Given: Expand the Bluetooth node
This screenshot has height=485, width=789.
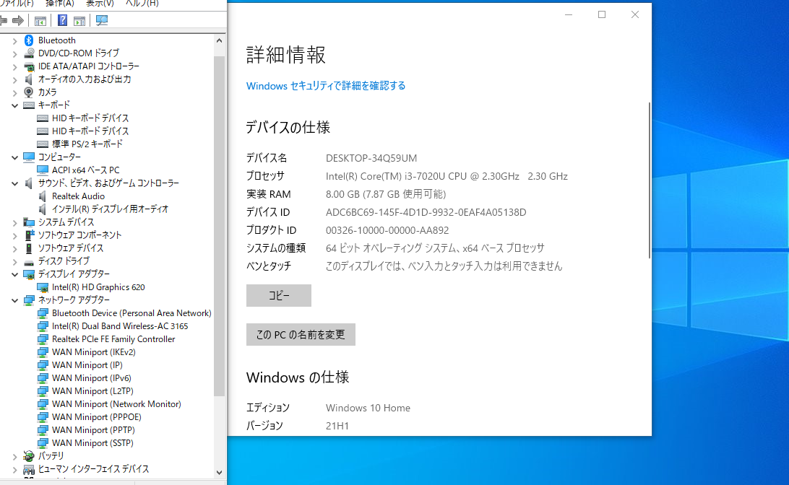Looking at the screenshot, I should tap(14, 40).
